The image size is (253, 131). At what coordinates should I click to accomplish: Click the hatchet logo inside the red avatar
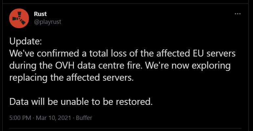click(x=19, y=18)
